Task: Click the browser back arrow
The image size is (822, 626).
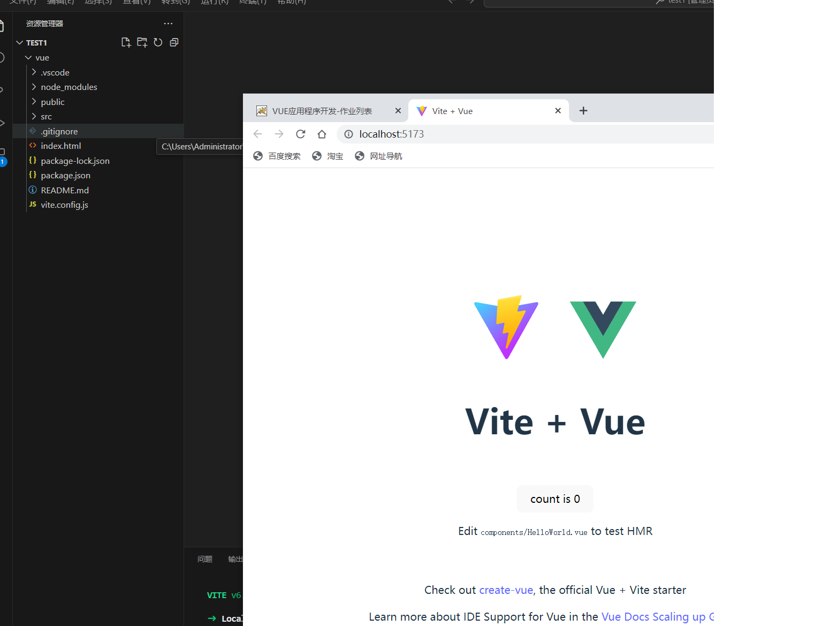Action: click(x=258, y=134)
